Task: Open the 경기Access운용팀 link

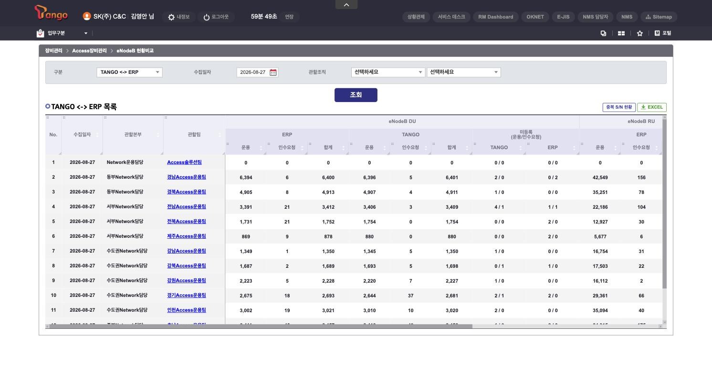Action: [x=187, y=295]
